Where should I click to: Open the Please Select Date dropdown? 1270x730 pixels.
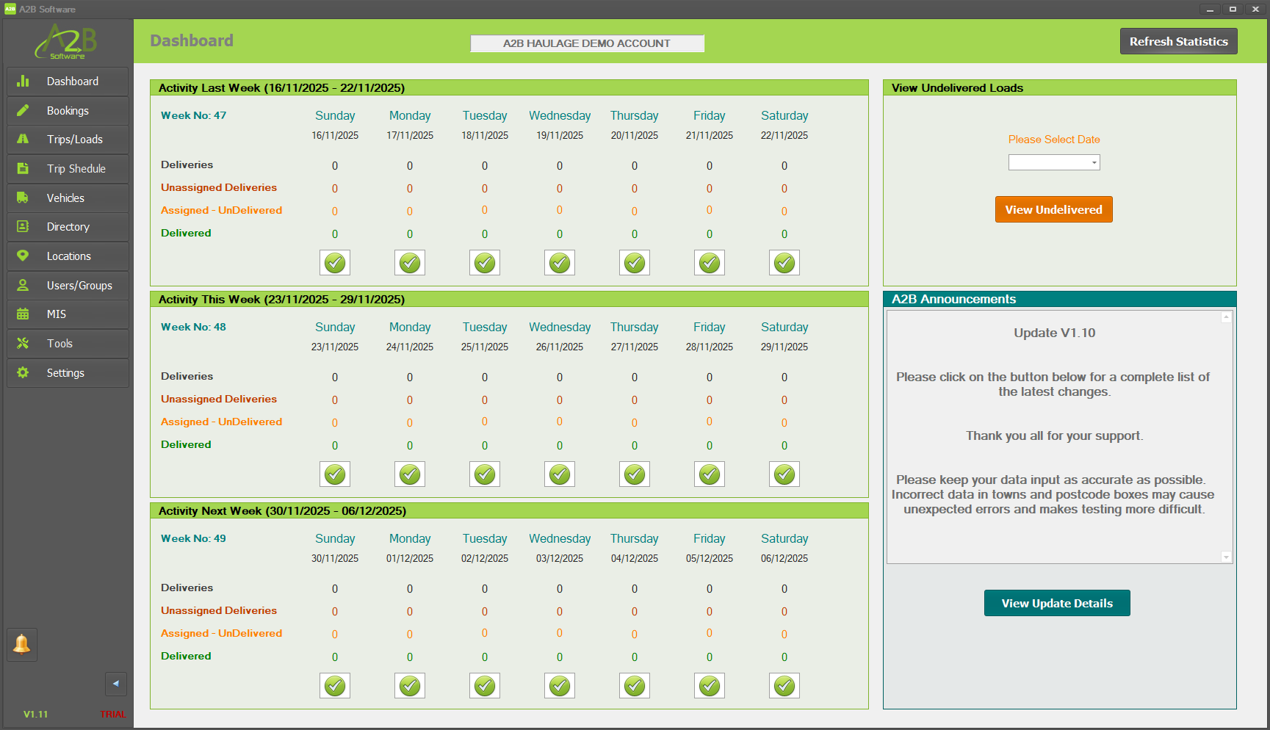pos(1054,162)
